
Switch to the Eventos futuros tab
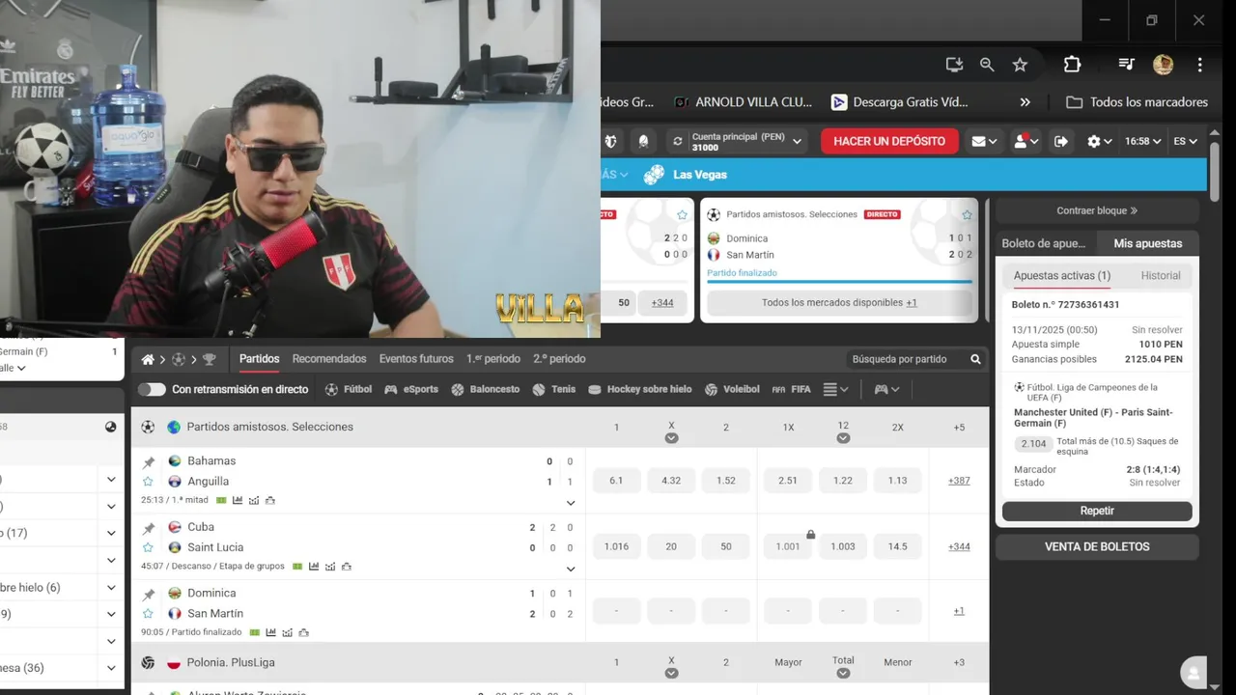(416, 359)
